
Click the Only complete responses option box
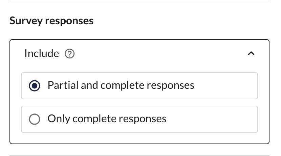coord(139,119)
